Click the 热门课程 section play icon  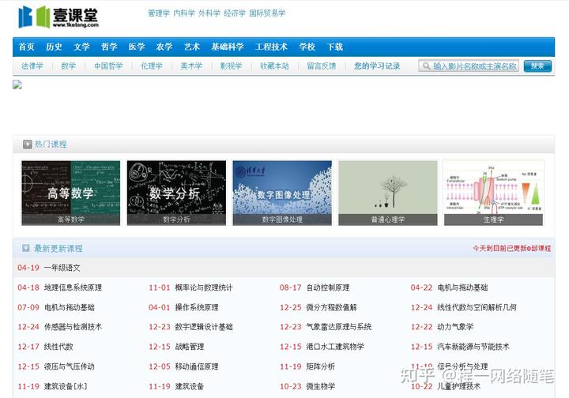pyautogui.click(x=27, y=145)
